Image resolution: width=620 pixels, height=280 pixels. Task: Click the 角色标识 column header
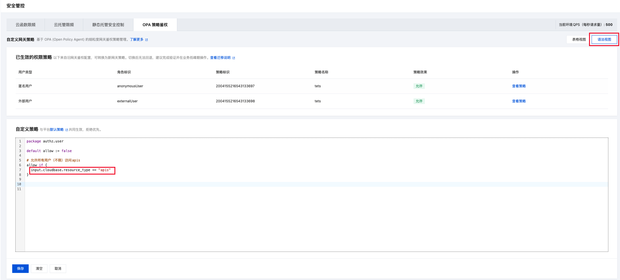tap(124, 72)
